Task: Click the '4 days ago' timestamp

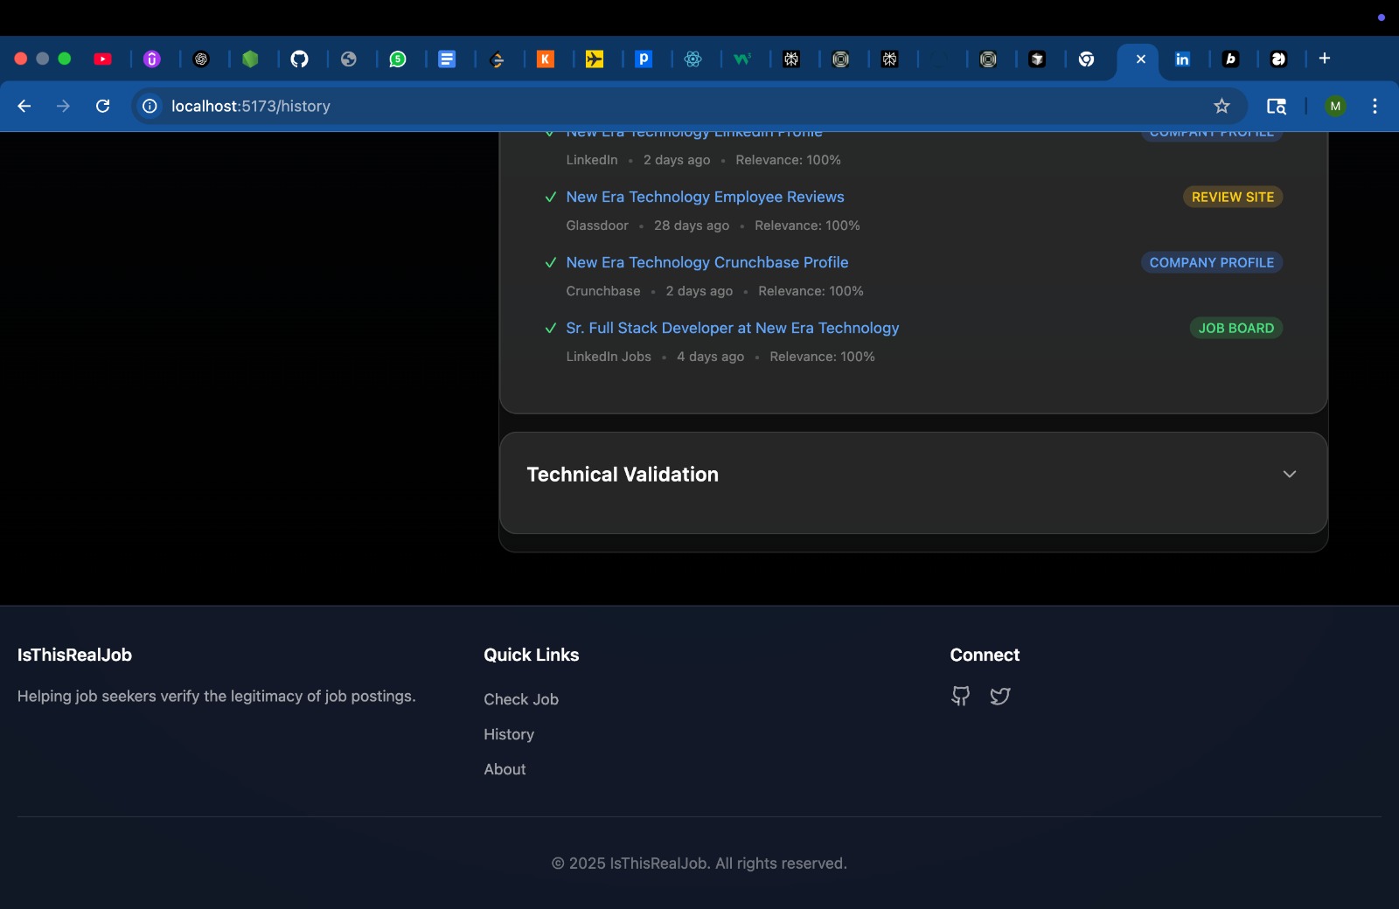Action: click(x=710, y=357)
